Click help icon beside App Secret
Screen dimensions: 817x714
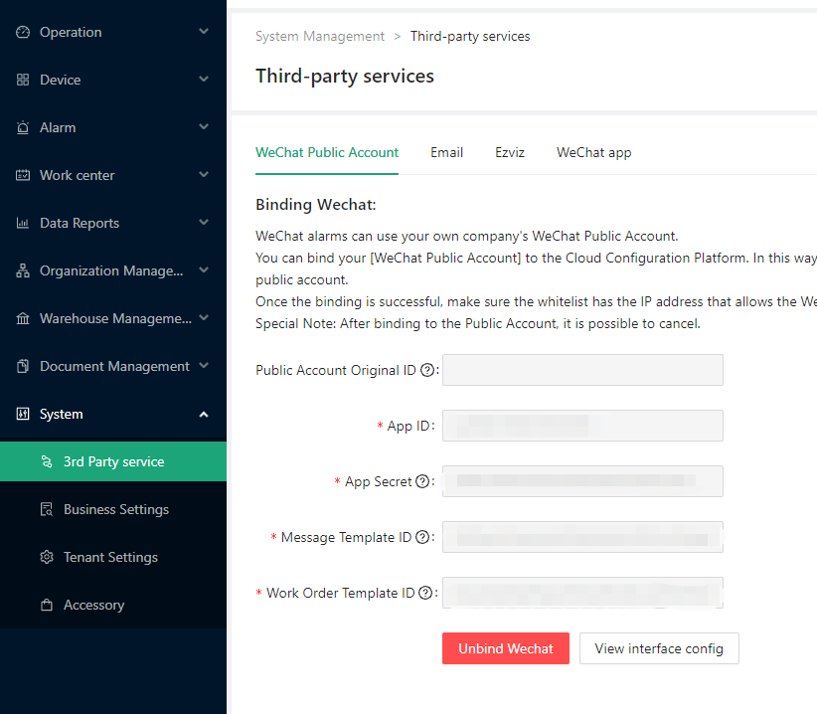click(422, 481)
